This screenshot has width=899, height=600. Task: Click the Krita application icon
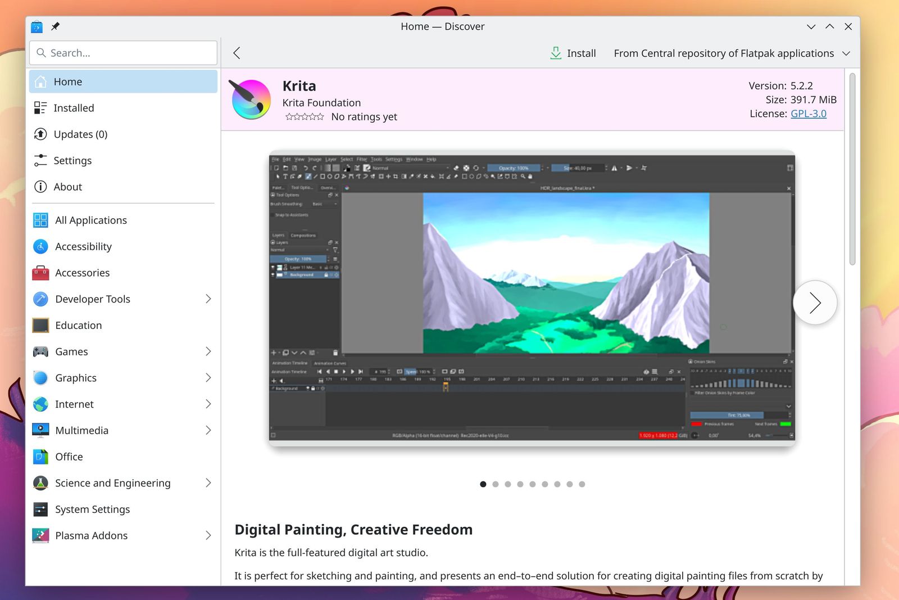250,100
